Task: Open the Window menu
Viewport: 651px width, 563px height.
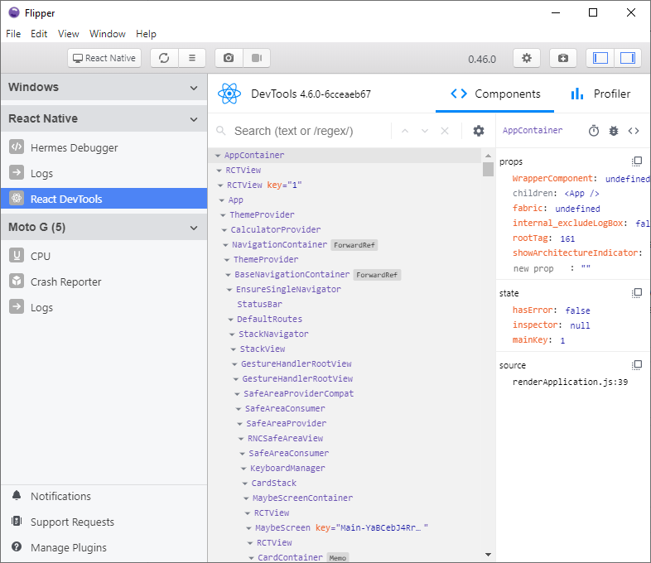Action: coord(108,34)
